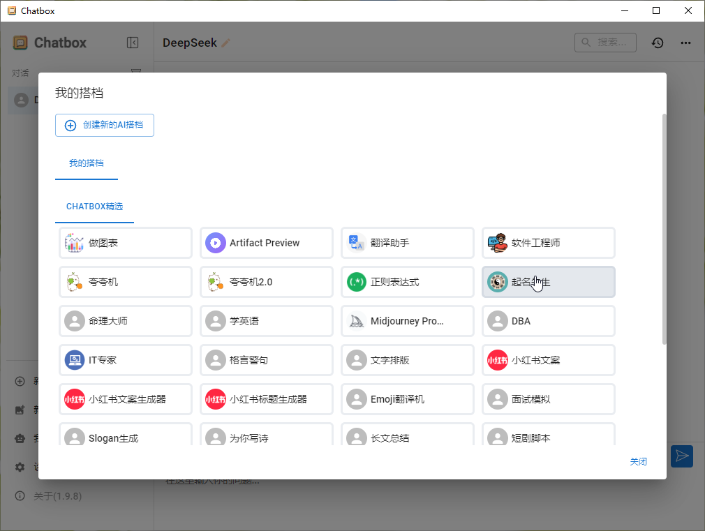Viewport: 705px width, 531px height.
Task: Select the 文字排版 partner
Action: tap(408, 360)
